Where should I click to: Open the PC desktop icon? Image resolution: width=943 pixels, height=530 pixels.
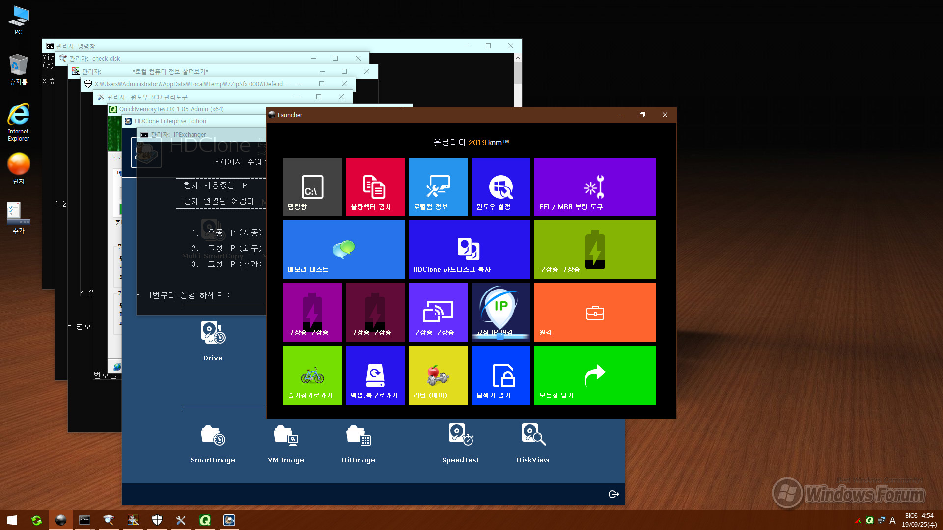(18, 21)
